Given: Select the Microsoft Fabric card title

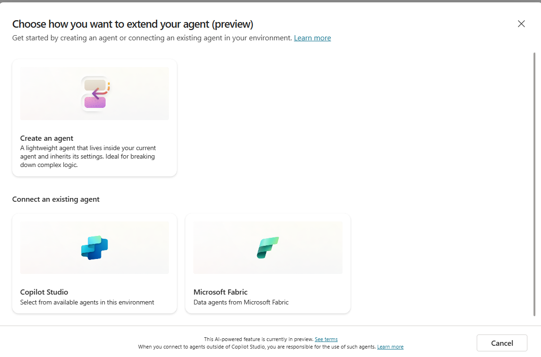Looking at the screenshot, I should coord(221,292).
